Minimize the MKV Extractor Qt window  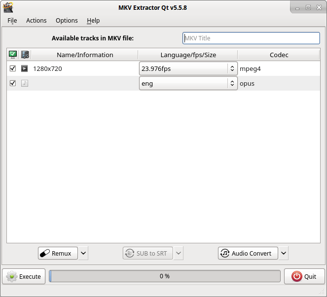(x=297, y=8)
